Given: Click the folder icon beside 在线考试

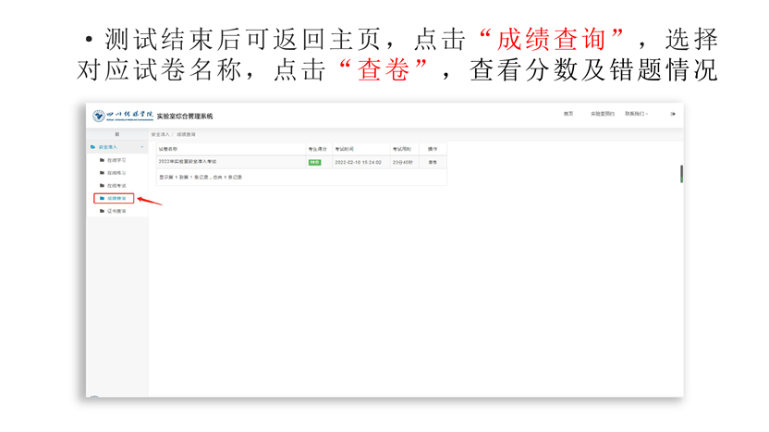Looking at the screenshot, I should point(103,186).
